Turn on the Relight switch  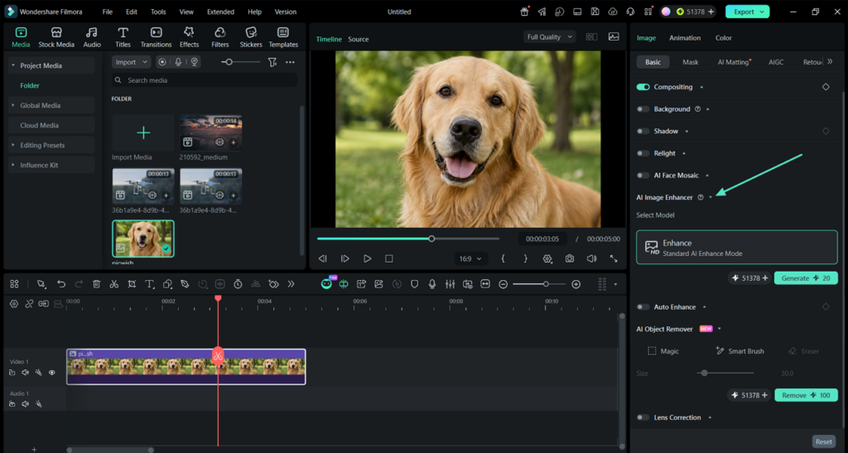pos(643,153)
